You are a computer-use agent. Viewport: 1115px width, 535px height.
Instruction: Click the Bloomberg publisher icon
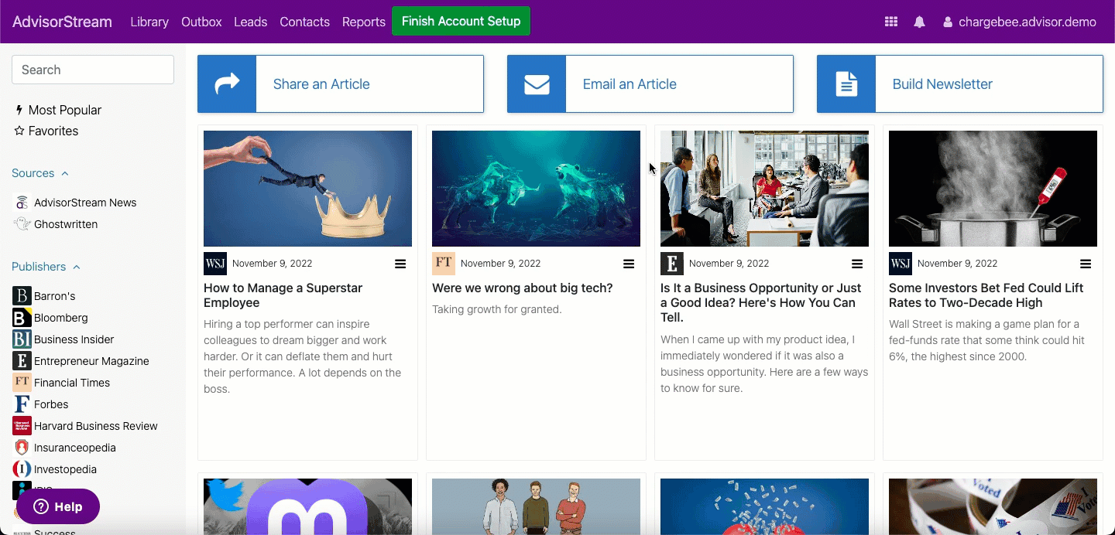coord(22,317)
